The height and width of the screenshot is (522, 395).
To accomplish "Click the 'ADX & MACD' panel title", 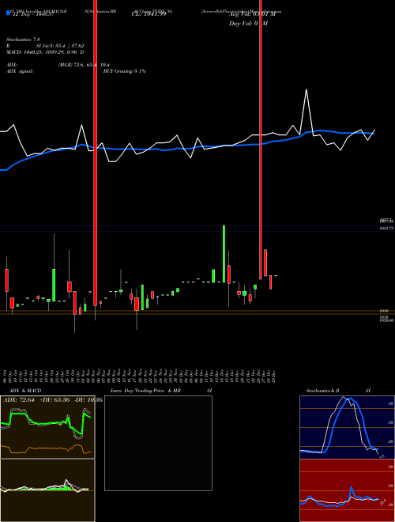I will click(25, 391).
